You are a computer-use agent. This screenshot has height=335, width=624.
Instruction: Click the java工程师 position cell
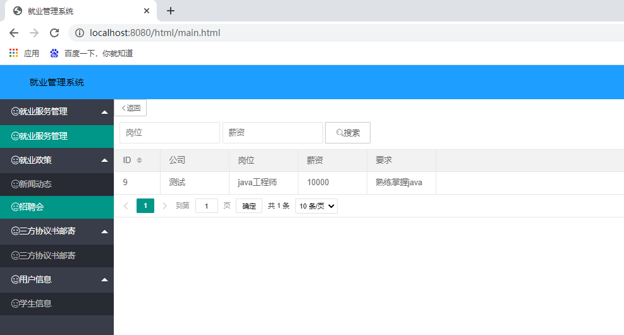coord(264,183)
